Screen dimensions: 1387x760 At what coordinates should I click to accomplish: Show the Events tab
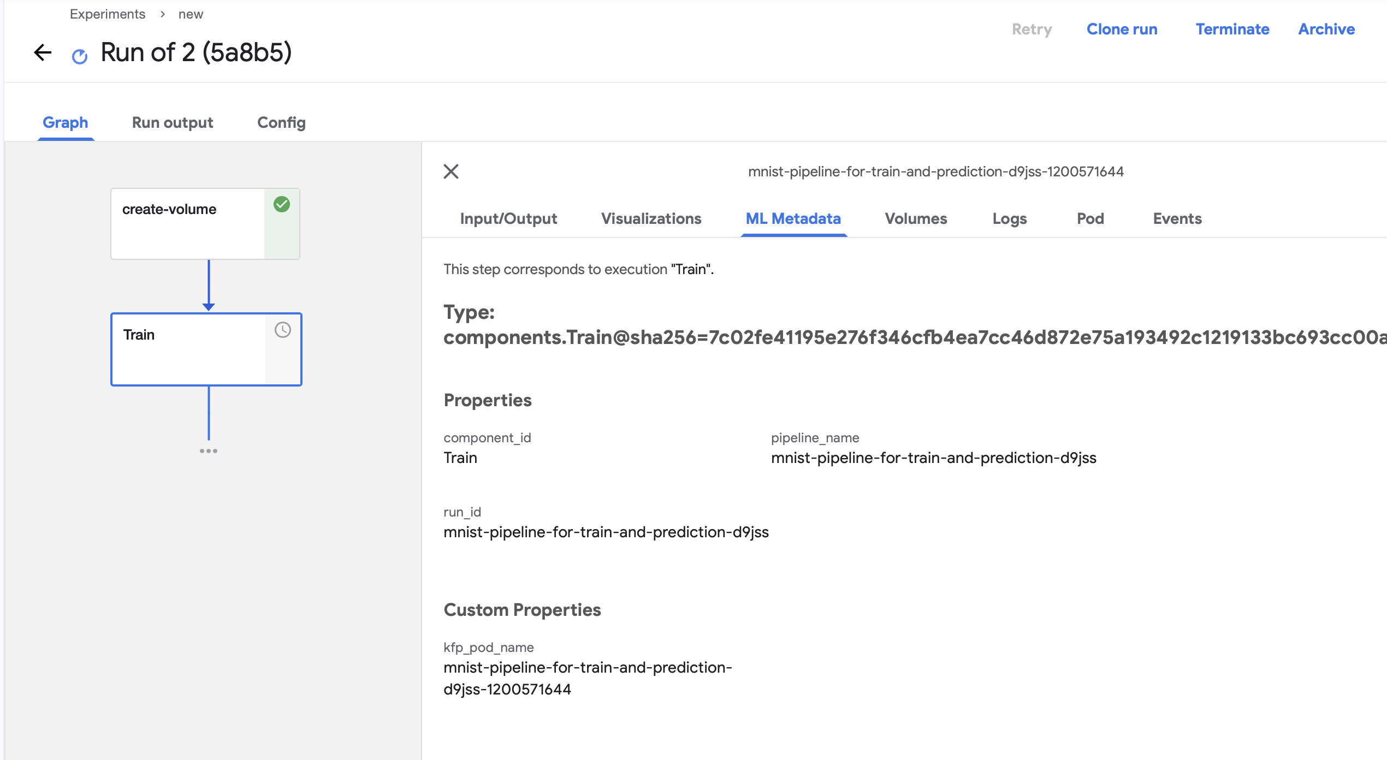[1177, 218]
